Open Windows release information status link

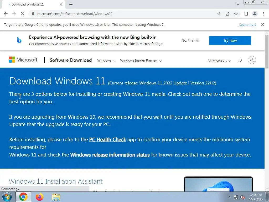tap(110, 155)
